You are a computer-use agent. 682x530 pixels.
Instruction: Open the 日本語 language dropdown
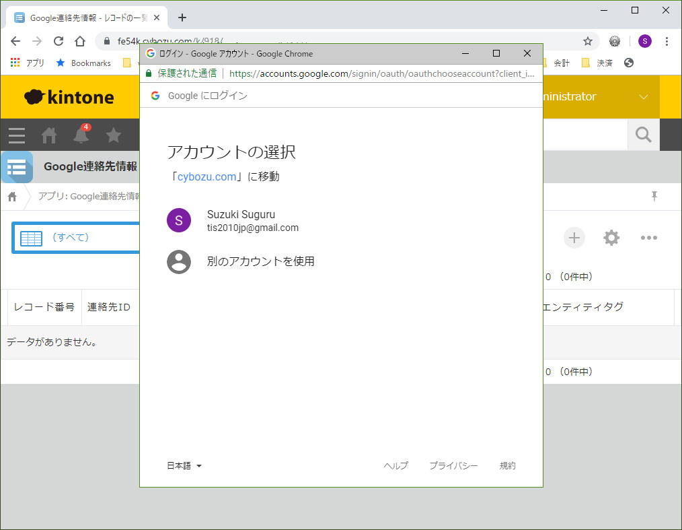tap(184, 466)
